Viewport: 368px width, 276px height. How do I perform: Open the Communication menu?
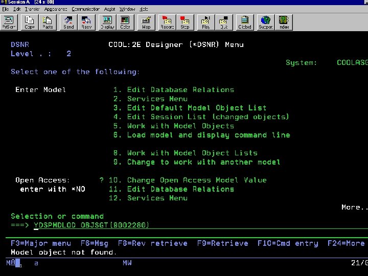coord(85,9)
